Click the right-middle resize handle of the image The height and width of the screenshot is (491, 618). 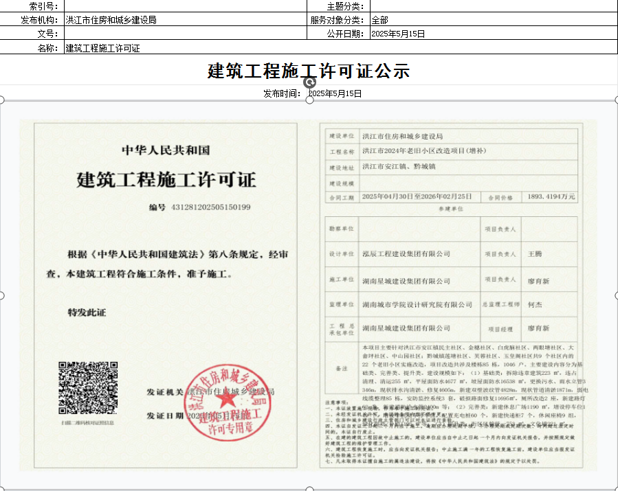click(x=615, y=295)
